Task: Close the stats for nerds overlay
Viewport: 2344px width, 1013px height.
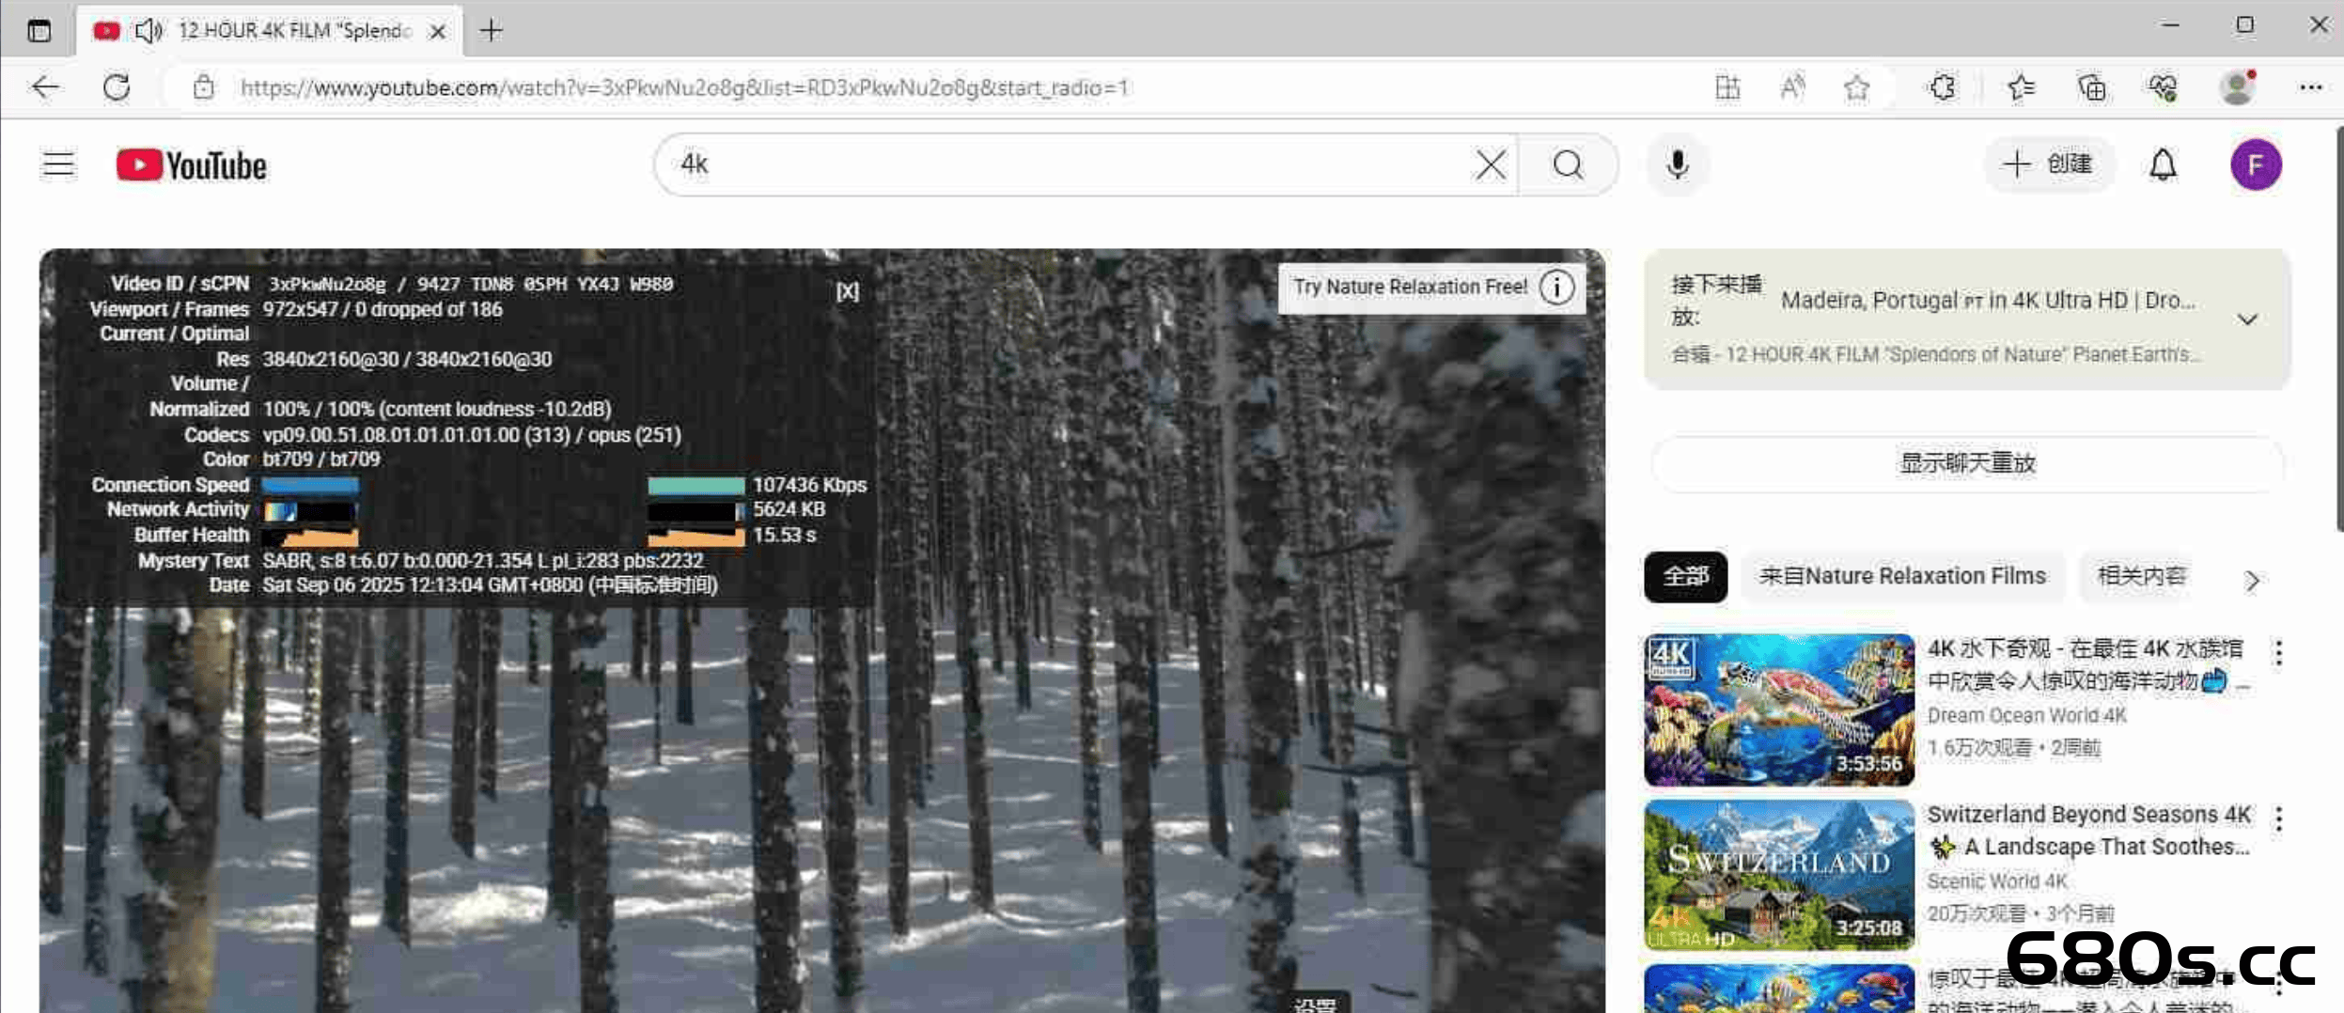Action: [847, 292]
